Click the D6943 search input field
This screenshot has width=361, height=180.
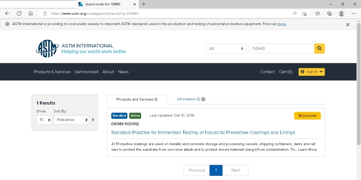pyautogui.click(x=281, y=49)
